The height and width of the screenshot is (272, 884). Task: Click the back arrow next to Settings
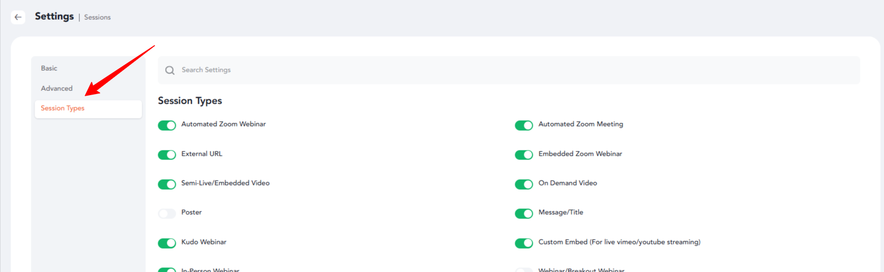tap(18, 17)
